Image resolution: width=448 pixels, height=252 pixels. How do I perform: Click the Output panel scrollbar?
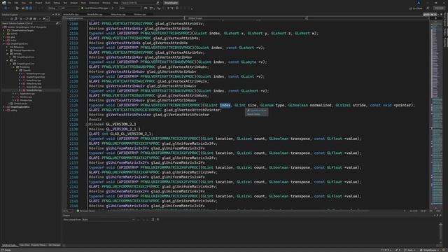click(x=440, y=233)
